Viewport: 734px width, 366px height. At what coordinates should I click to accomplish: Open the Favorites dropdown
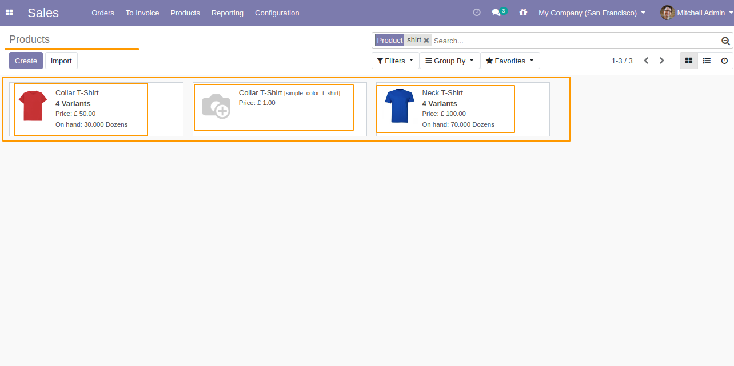click(x=510, y=61)
